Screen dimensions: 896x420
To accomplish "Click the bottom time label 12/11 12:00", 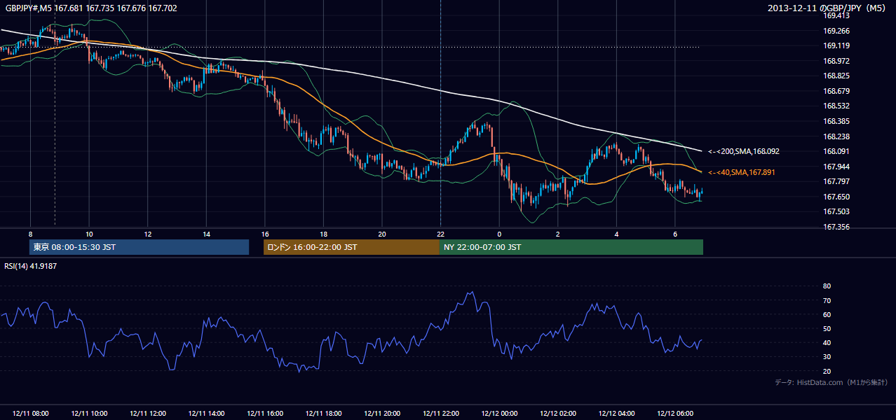I will 147,414.
